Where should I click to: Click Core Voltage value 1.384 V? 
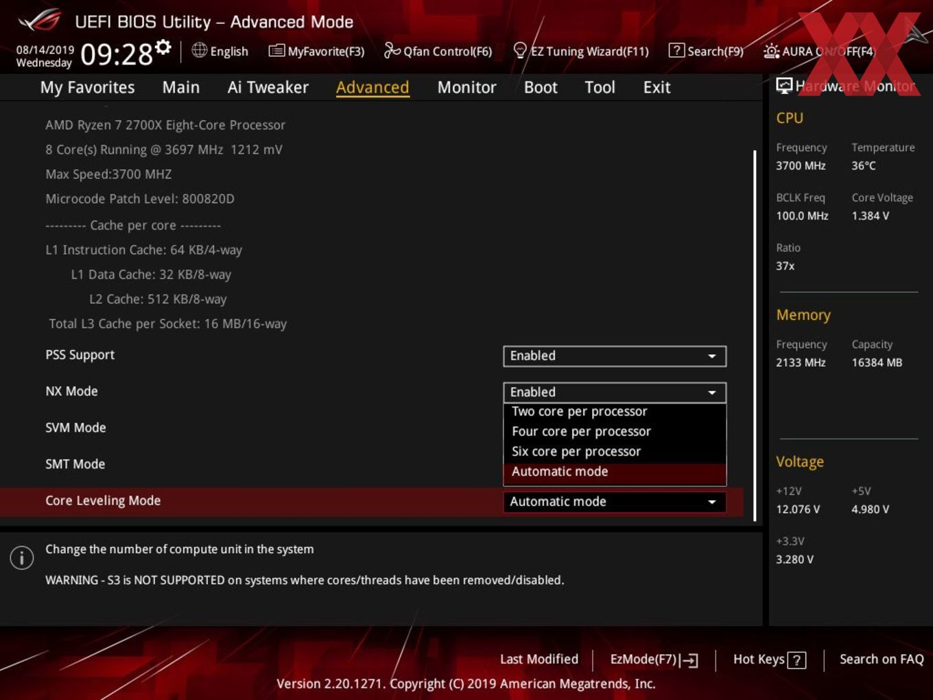(x=871, y=215)
